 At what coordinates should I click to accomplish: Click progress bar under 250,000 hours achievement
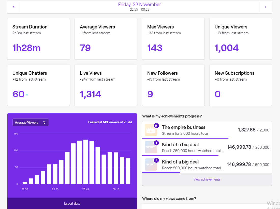point(180,155)
